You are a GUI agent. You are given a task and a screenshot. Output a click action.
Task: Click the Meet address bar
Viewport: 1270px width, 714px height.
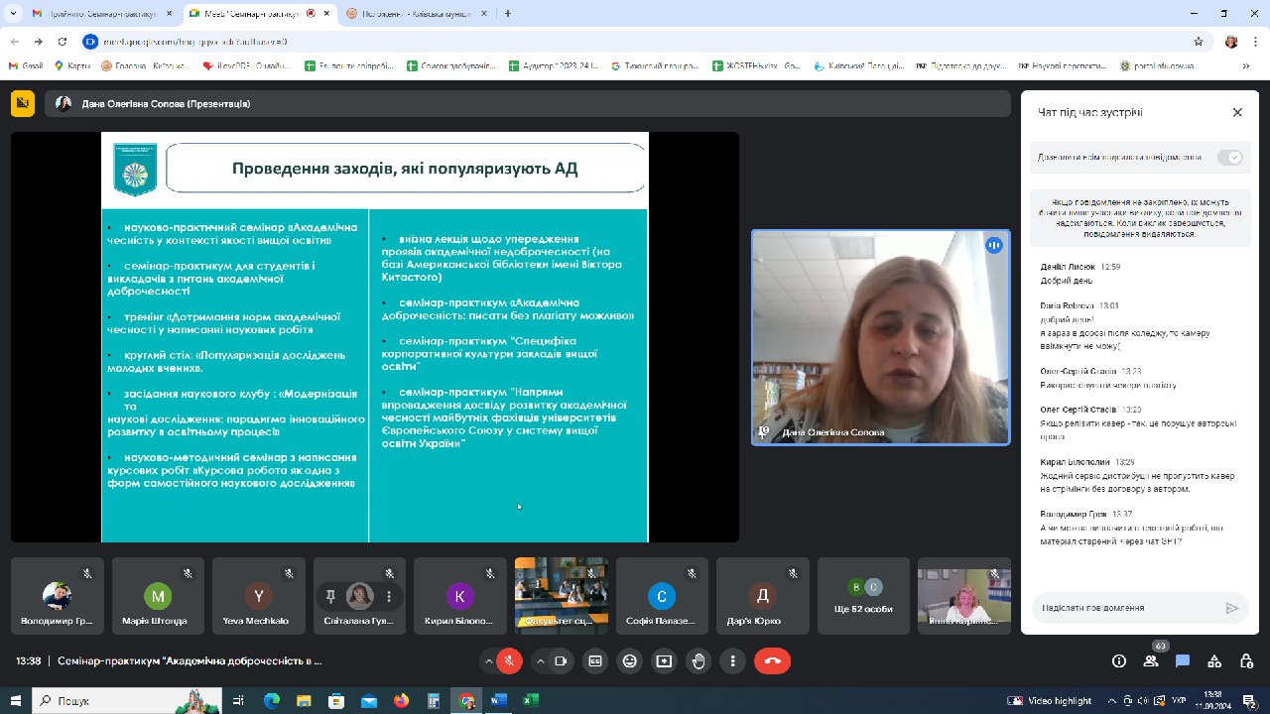(635, 42)
